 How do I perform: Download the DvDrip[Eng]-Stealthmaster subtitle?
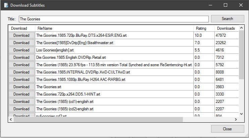[21, 43]
